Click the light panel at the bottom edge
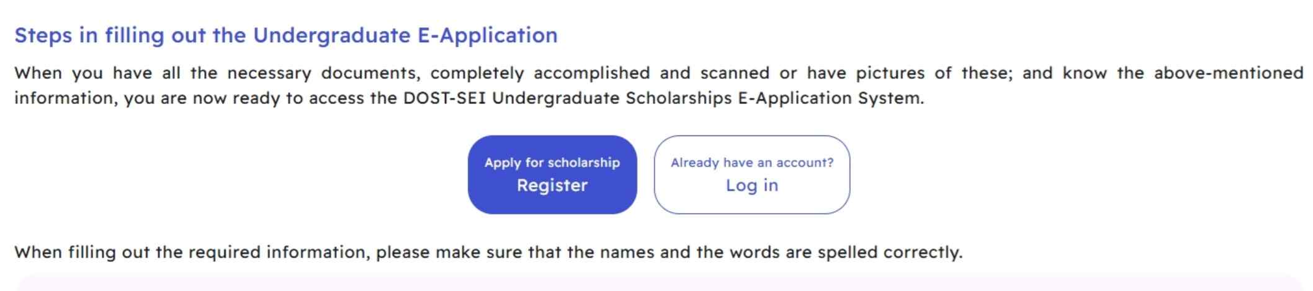Viewport: 1313px width, 291px height. (656, 285)
